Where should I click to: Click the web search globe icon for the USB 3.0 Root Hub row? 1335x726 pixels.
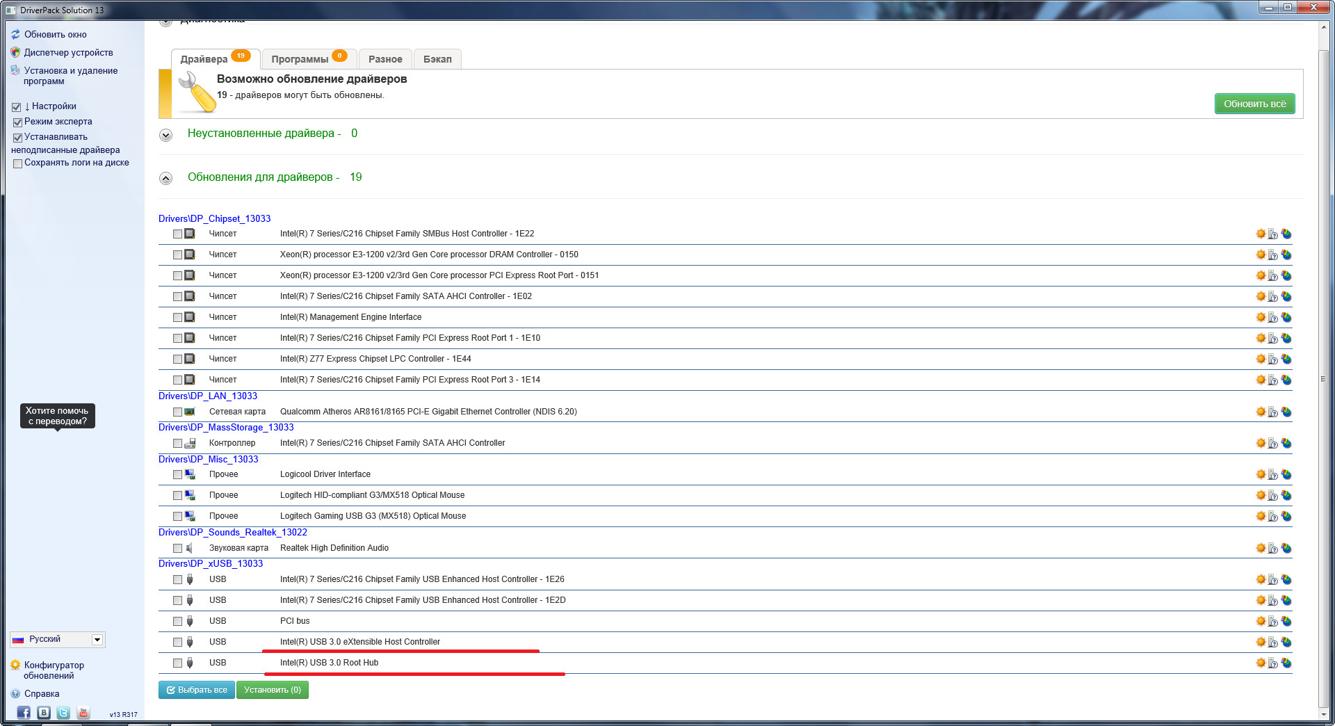click(x=1286, y=663)
